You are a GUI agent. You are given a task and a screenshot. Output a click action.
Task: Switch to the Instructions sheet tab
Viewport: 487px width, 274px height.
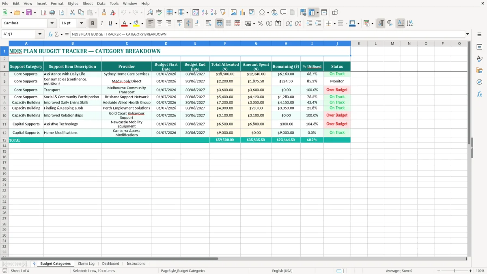[136, 263]
